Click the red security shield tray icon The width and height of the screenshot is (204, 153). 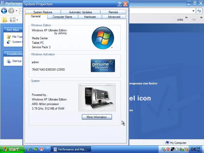click(x=168, y=149)
